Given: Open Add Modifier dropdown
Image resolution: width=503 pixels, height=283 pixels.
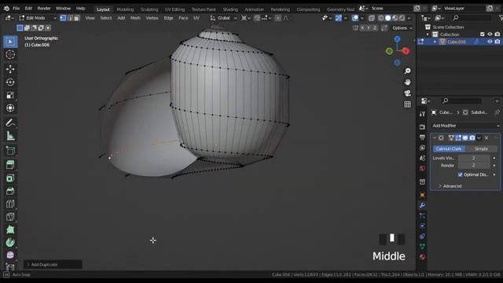Looking at the screenshot, I should click(465, 126).
